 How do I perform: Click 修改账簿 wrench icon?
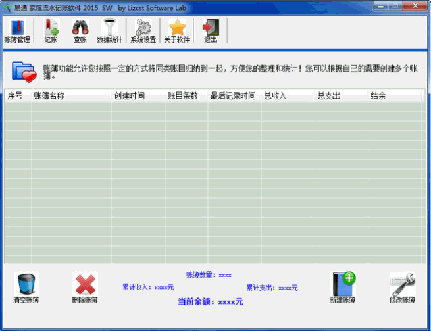tap(403, 288)
